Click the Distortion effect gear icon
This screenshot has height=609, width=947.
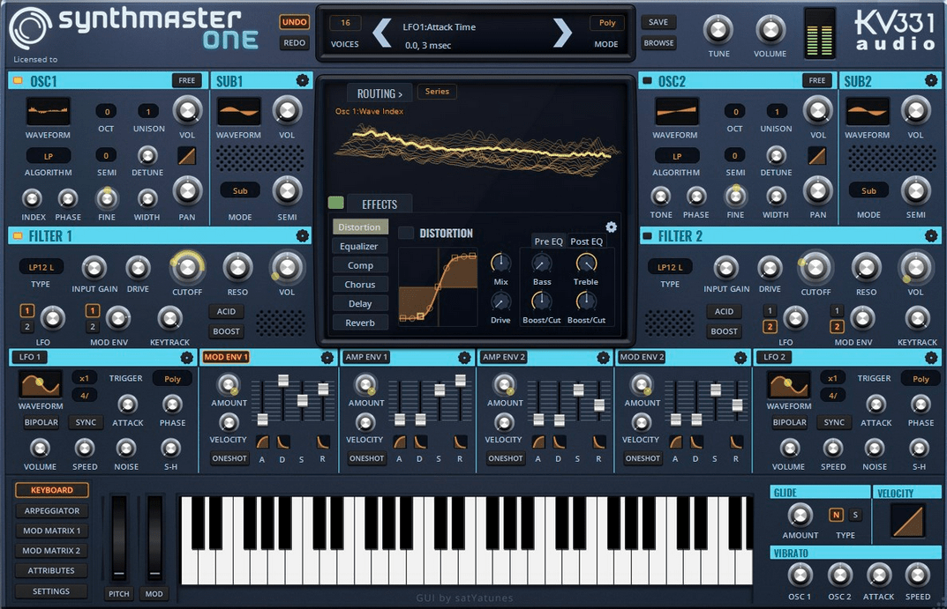click(x=611, y=227)
